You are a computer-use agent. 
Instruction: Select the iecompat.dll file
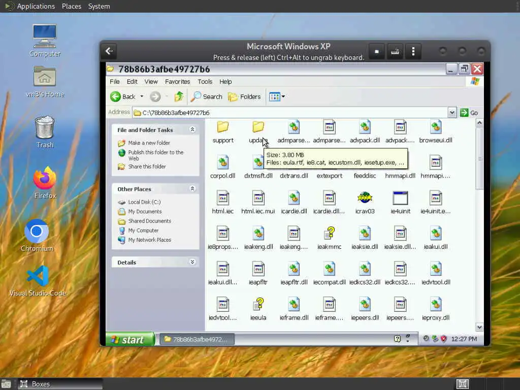[329, 274]
